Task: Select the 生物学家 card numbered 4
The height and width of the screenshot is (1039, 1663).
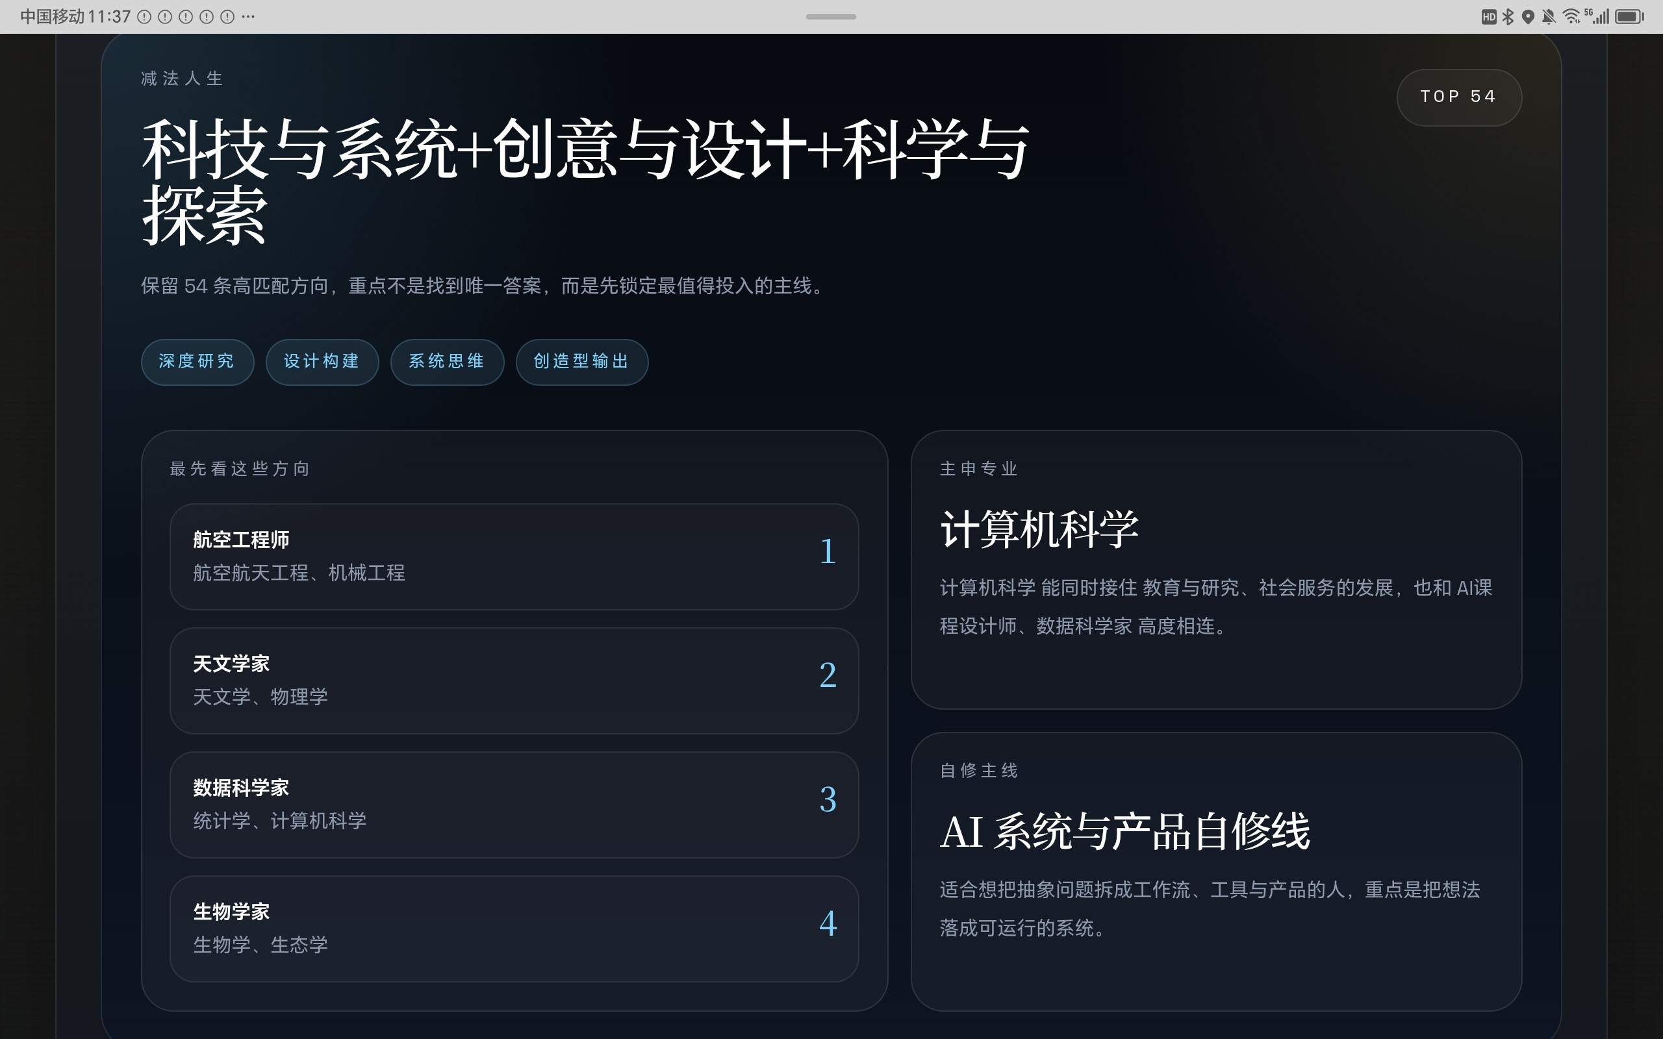Action: pos(514,928)
